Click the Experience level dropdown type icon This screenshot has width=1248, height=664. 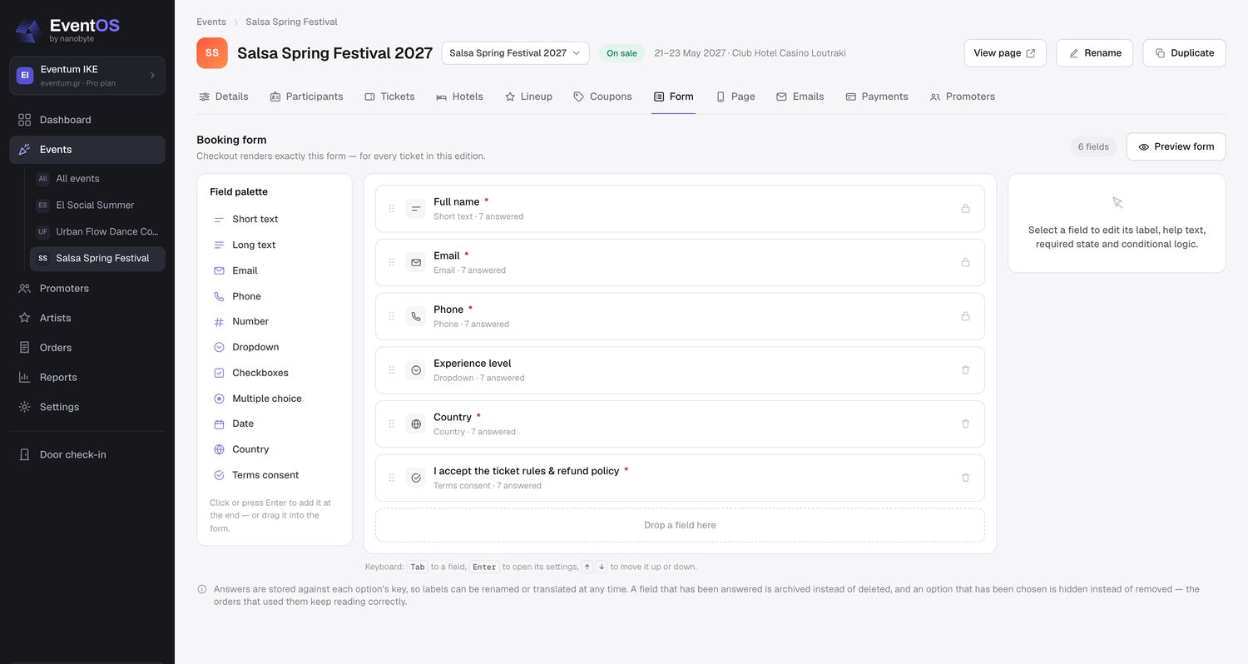click(416, 370)
